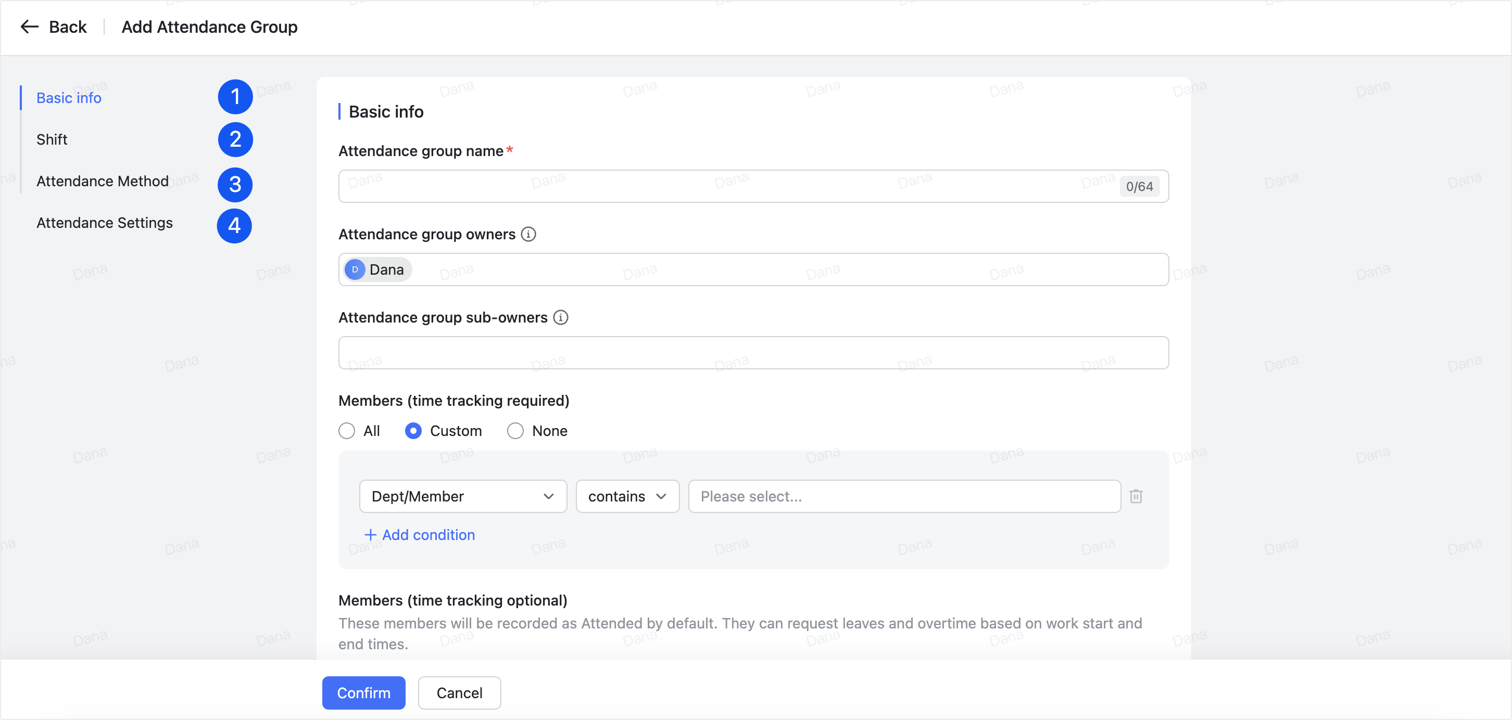The width and height of the screenshot is (1512, 720).
Task: Switch to the Shift section
Action: click(52, 139)
